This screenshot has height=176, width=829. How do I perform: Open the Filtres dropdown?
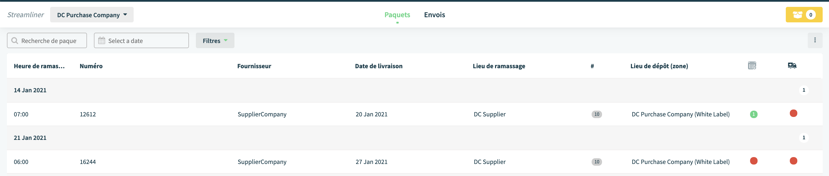pos(215,40)
